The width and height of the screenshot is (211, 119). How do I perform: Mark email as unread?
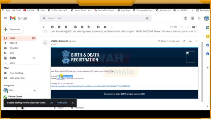pyautogui.click(x=75, y=27)
